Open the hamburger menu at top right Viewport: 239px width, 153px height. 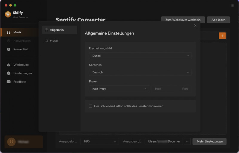coord(232,5)
